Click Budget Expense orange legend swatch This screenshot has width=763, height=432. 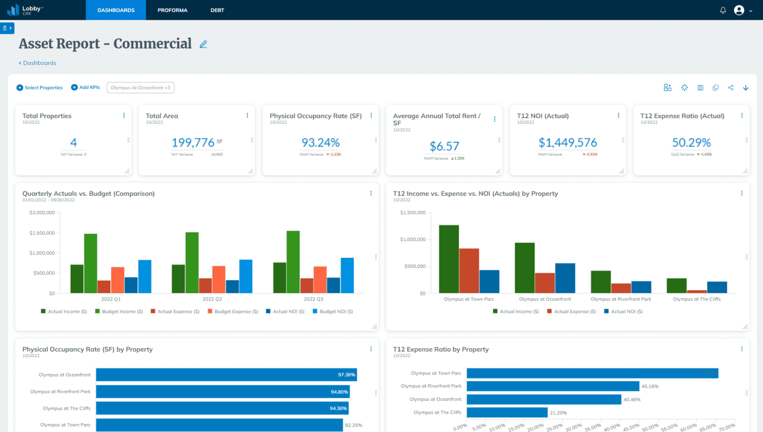pyautogui.click(x=210, y=311)
